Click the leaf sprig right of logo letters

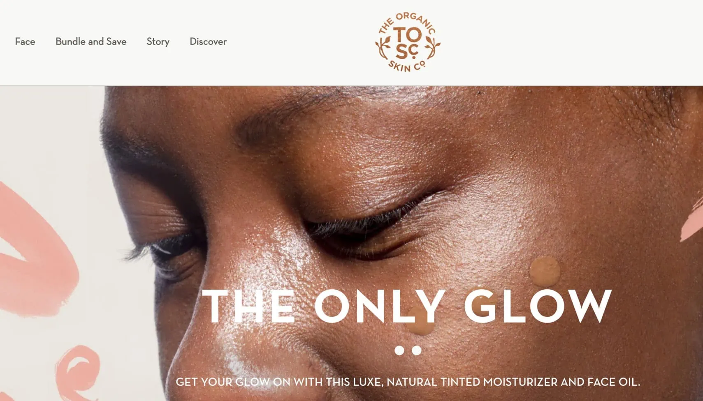432,48
